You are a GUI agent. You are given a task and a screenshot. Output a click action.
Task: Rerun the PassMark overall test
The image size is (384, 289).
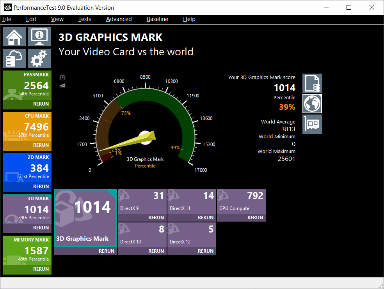click(41, 104)
